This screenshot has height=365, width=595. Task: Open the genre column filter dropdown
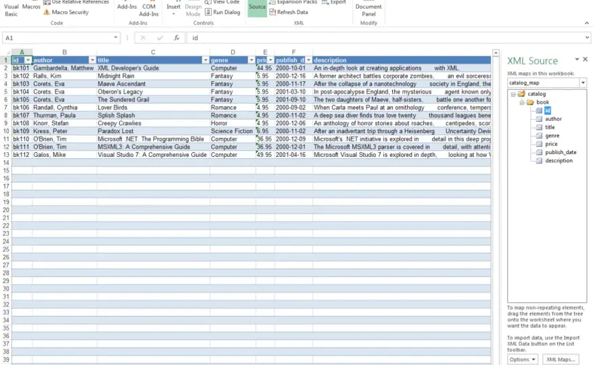[252, 60]
